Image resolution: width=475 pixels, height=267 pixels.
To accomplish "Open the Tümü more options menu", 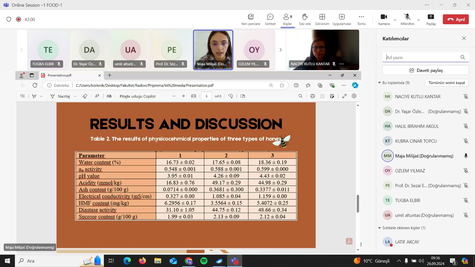I will (x=361, y=19).
